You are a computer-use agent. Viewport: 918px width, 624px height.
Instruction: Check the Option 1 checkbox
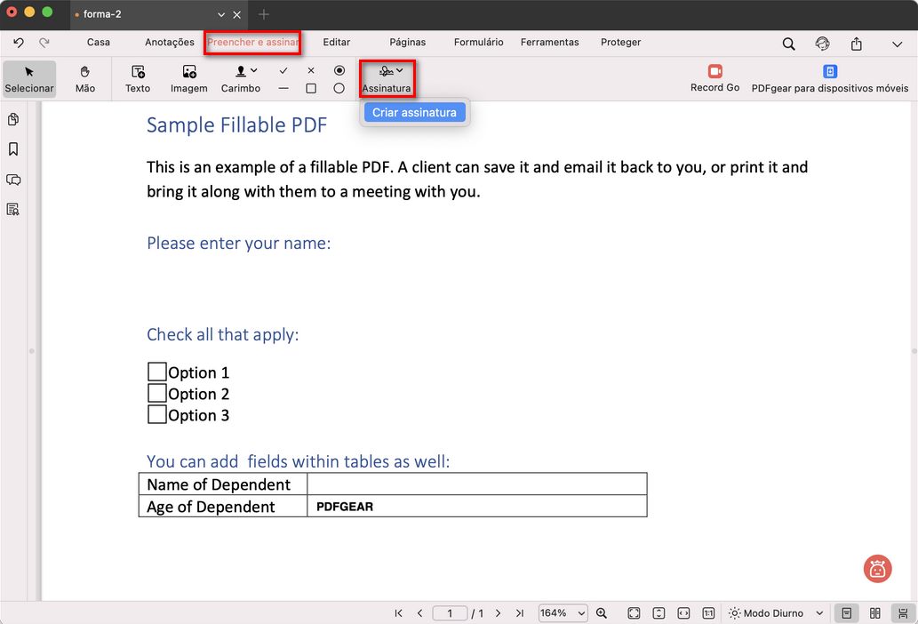(x=157, y=372)
